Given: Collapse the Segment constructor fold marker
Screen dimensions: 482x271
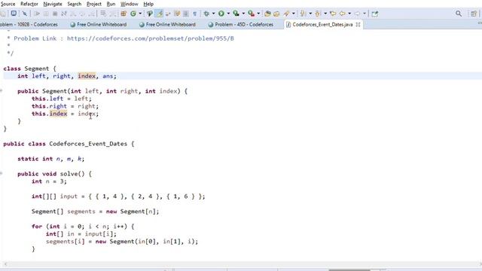Looking at the screenshot, I should (2, 91).
